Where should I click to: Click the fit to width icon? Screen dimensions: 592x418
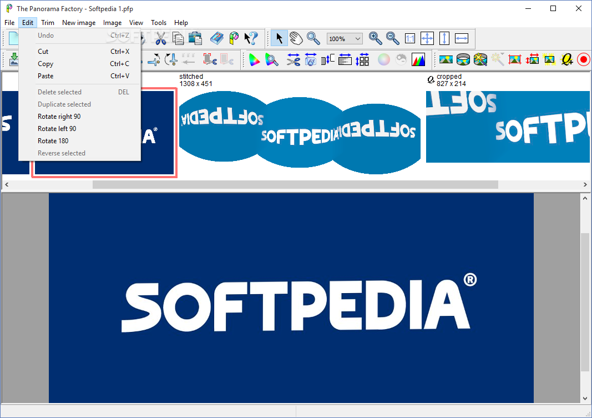[462, 38]
